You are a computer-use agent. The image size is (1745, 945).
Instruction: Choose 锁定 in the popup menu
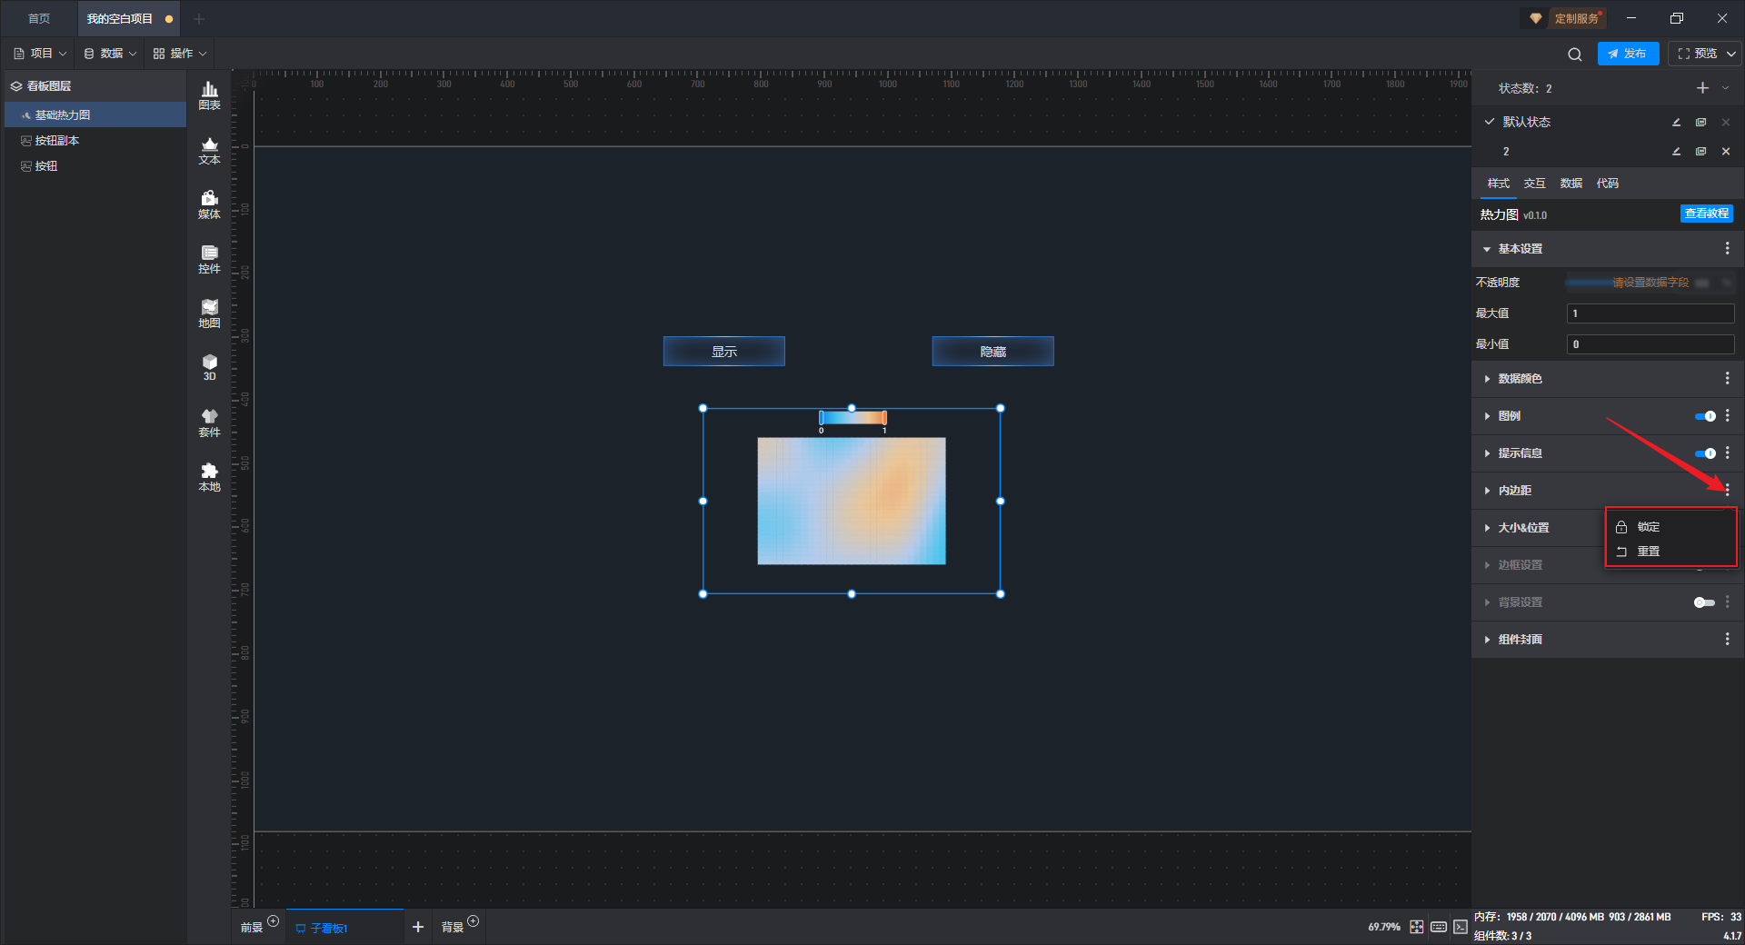pyautogui.click(x=1648, y=527)
